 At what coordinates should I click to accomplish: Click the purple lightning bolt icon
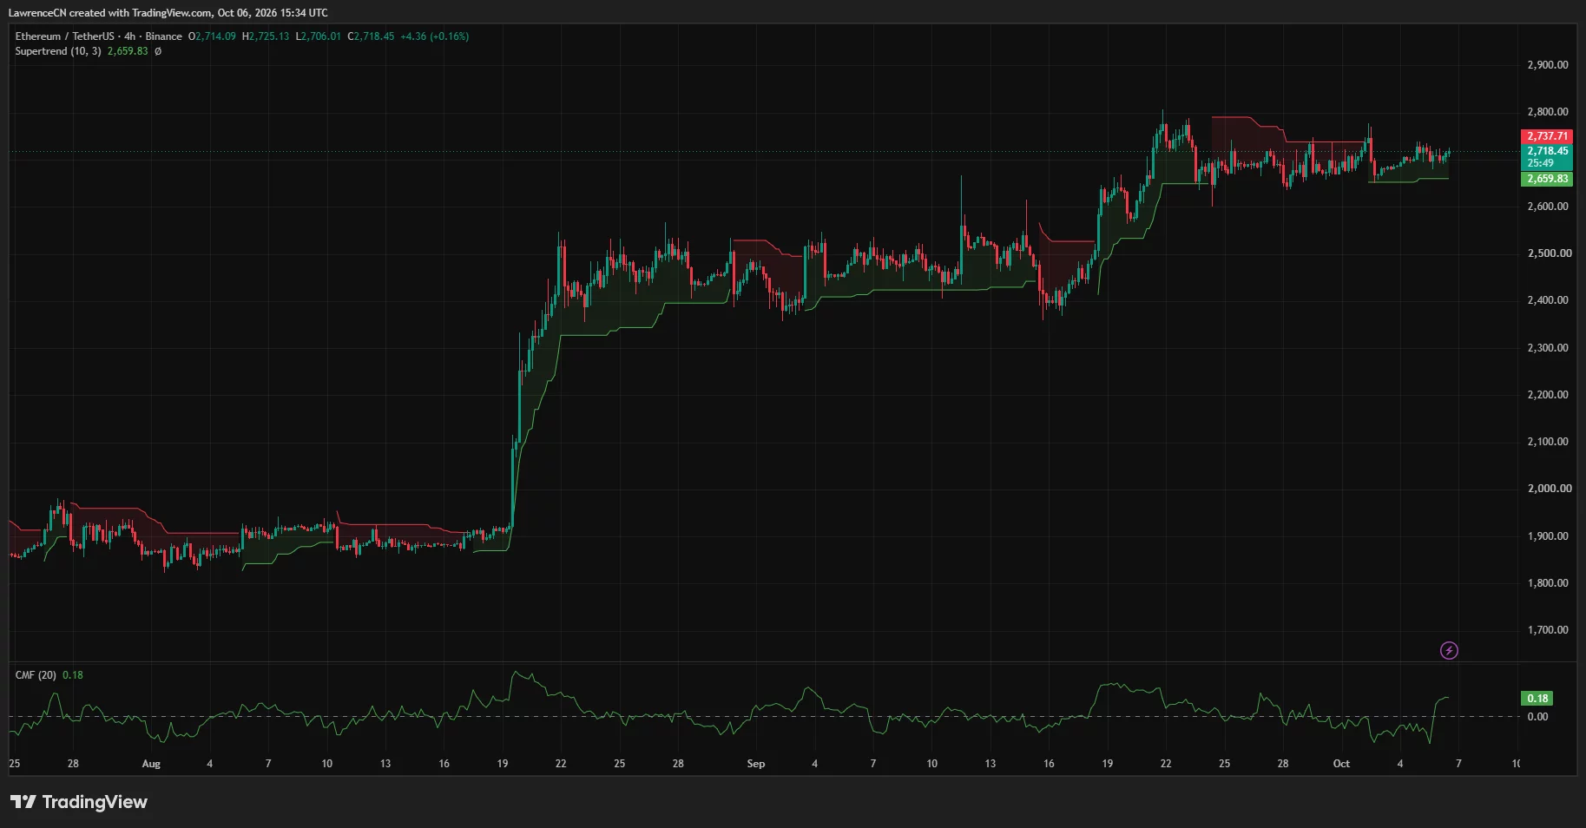(x=1449, y=650)
